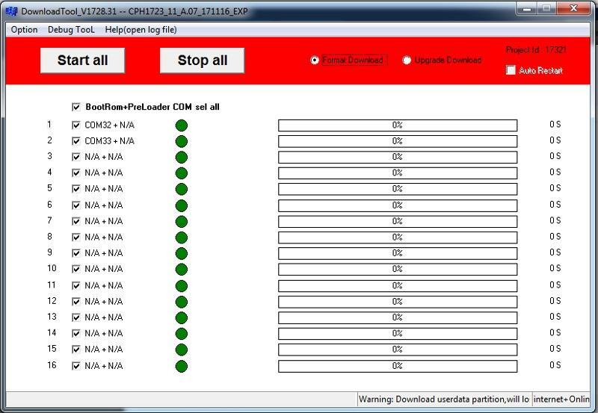Click the green status circle in row 11

click(x=181, y=285)
